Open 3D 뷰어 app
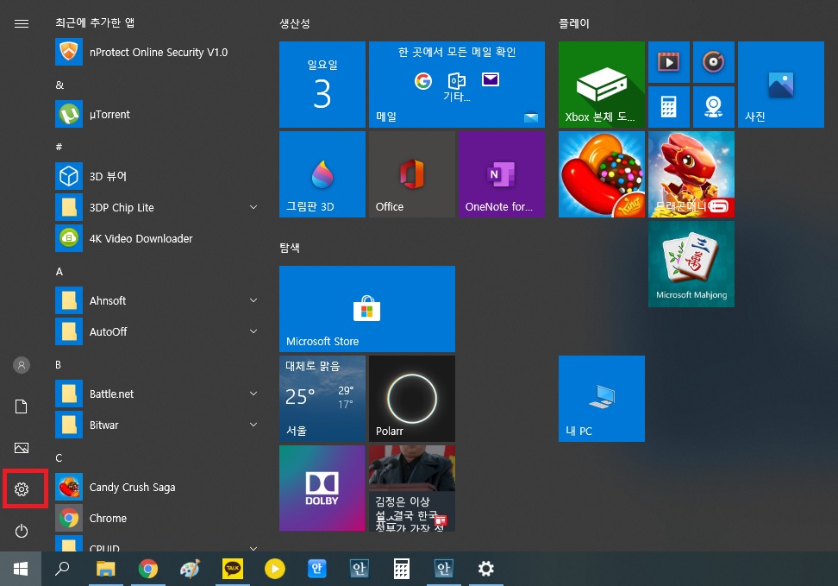The width and height of the screenshot is (838, 586). tap(158, 176)
